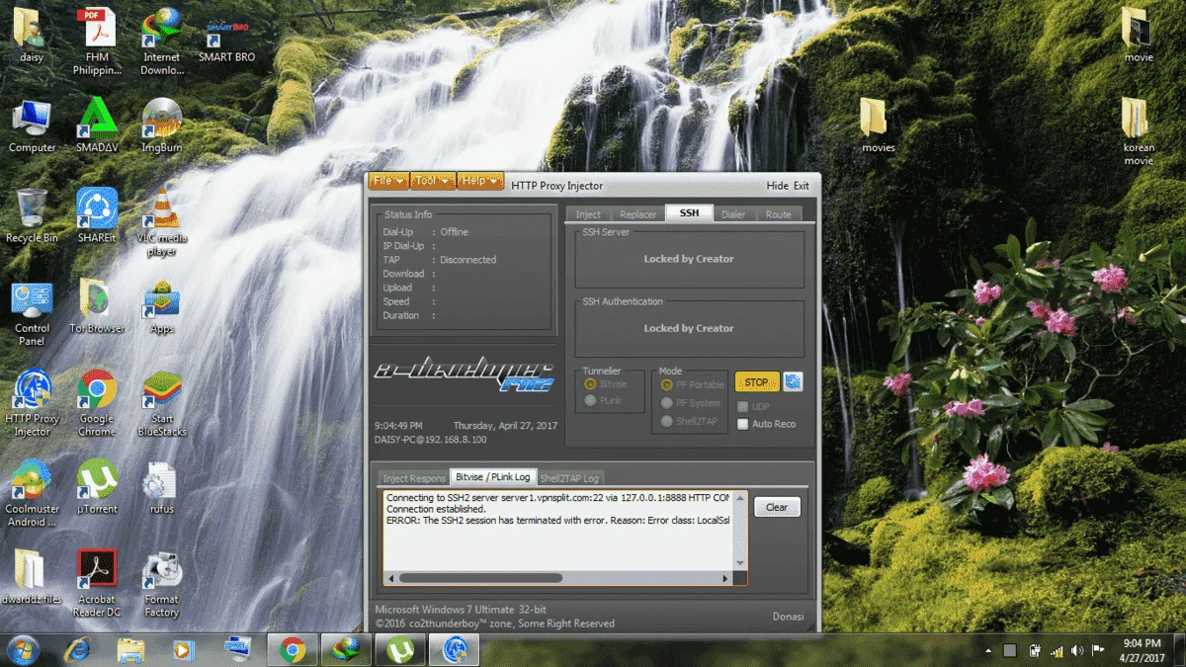The height and width of the screenshot is (667, 1186).
Task: Open Internet Explorer from the taskbar
Action: click(x=77, y=649)
